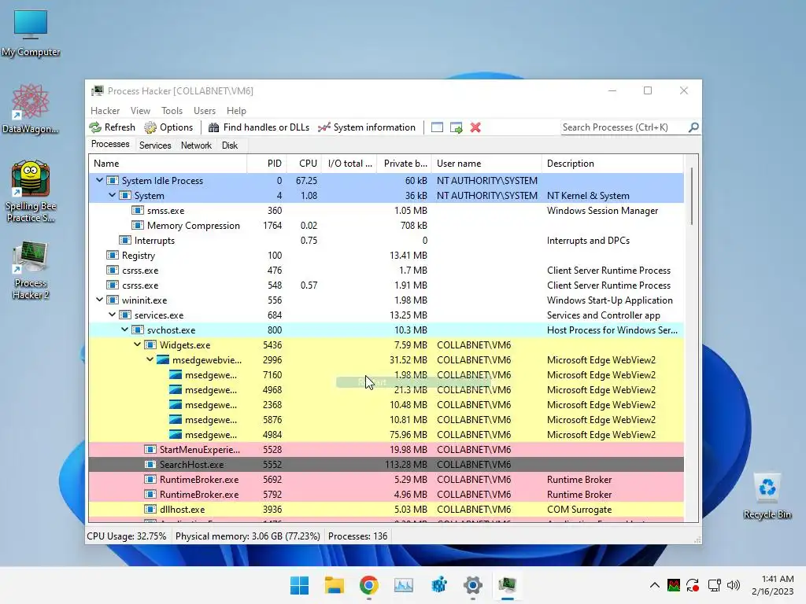Select RuntimeBroker.exe with PID 5692
Viewport: 806px width, 604px height.
pyautogui.click(x=386, y=479)
